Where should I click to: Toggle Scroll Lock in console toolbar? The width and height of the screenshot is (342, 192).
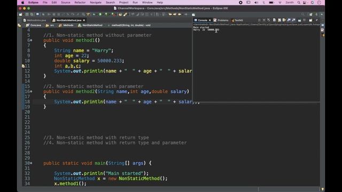[279, 20]
